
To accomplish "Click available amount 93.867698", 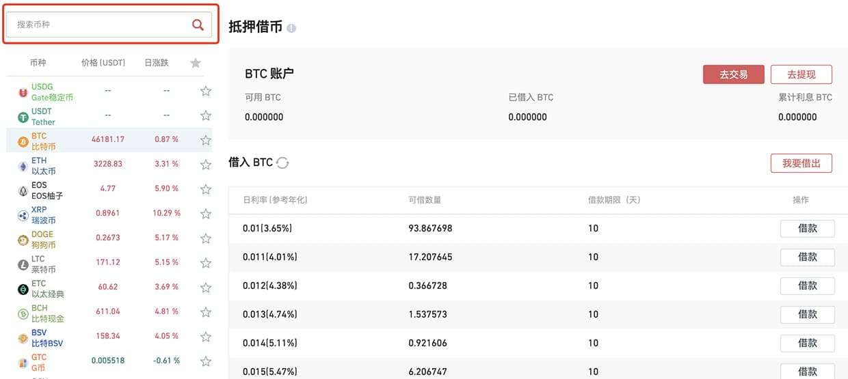I will click(430, 228).
